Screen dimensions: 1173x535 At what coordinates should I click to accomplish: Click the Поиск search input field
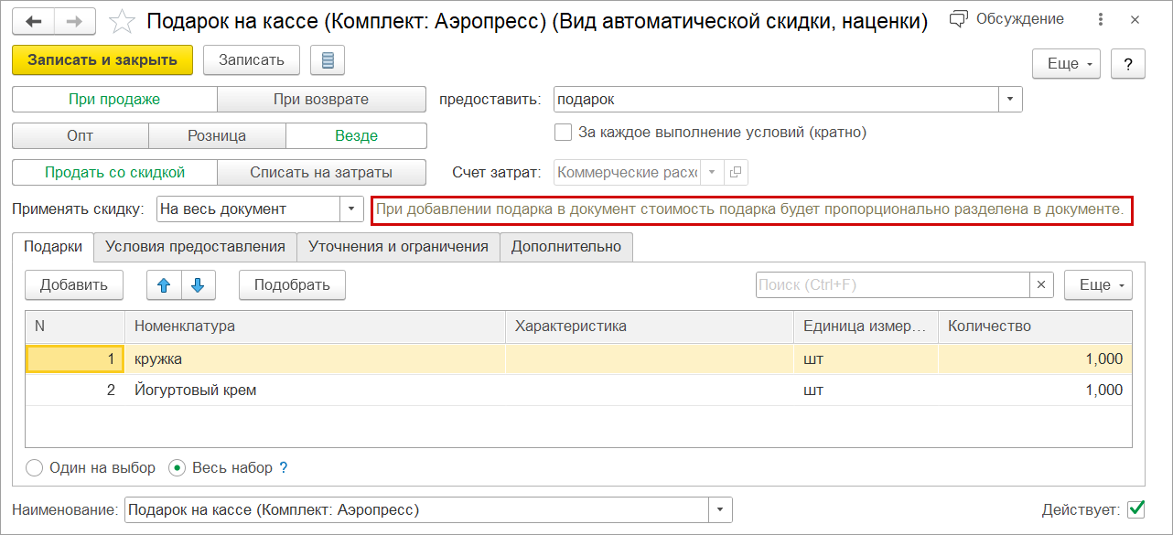(892, 285)
